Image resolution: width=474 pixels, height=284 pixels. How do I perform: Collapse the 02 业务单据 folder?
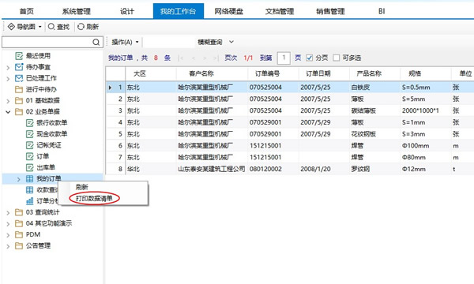8,112
